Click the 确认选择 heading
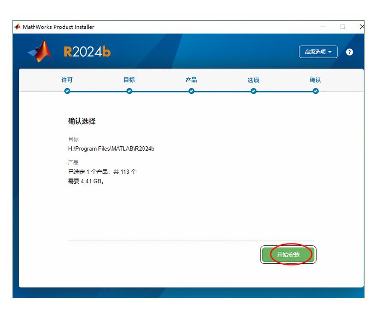 82,121
